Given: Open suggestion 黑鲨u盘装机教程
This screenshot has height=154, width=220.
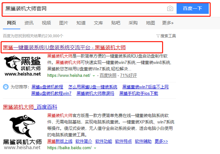Looking at the screenshot, I should pos(47,87).
